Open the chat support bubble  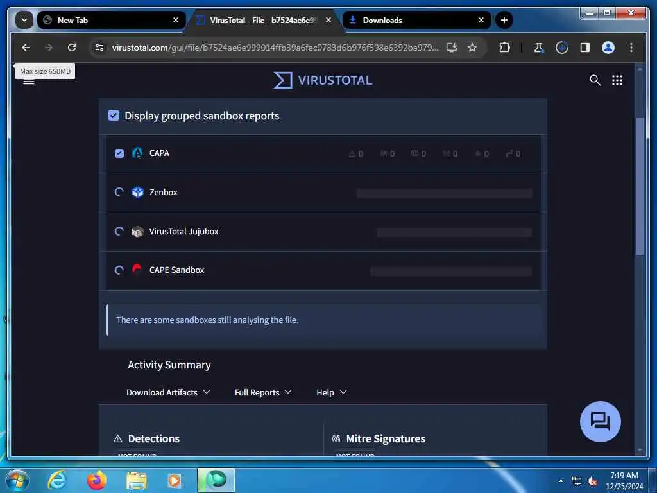(x=600, y=421)
